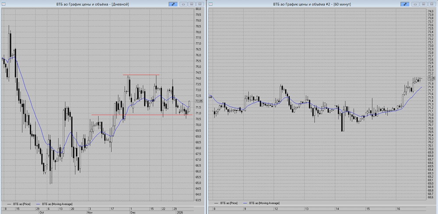
Task: Click the 68,0 label on the daily price axis
Action: click(198, 148)
